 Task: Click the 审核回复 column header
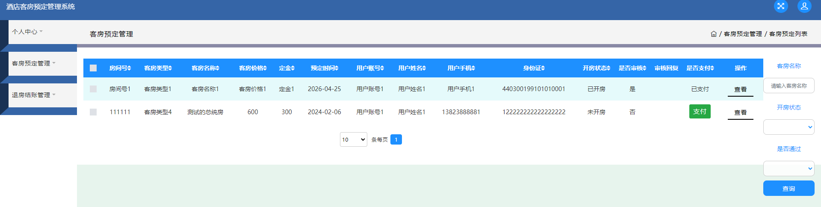tap(666, 68)
